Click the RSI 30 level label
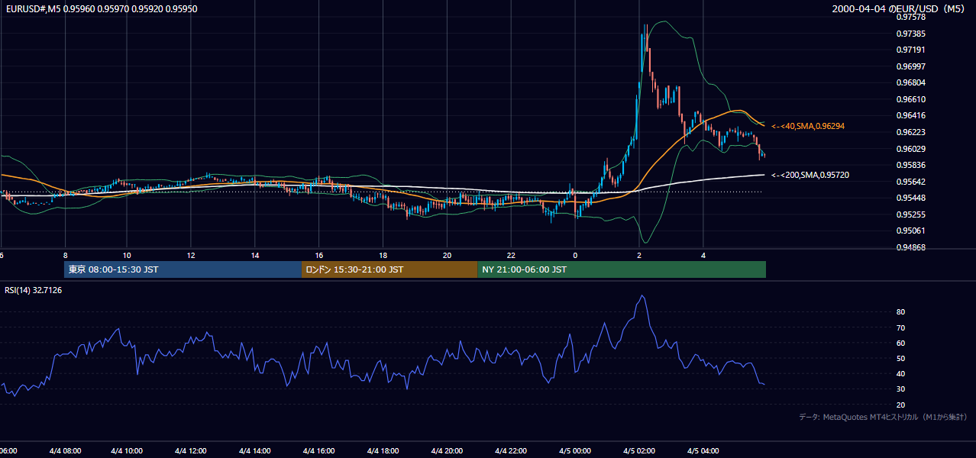The height and width of the screenshot is (458, 976). pyautogui.click(x=900, y=389)
